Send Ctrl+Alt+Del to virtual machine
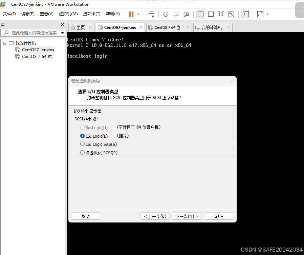The width and height of the screenshot is (304, 255). tap(151, 14)
